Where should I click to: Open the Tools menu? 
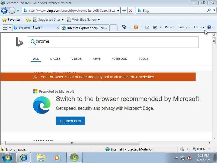[199, 27]
